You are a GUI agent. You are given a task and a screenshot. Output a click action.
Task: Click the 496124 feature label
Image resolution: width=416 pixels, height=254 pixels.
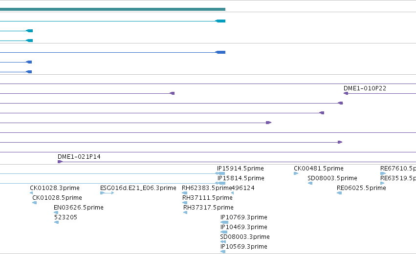coord(243,188)
